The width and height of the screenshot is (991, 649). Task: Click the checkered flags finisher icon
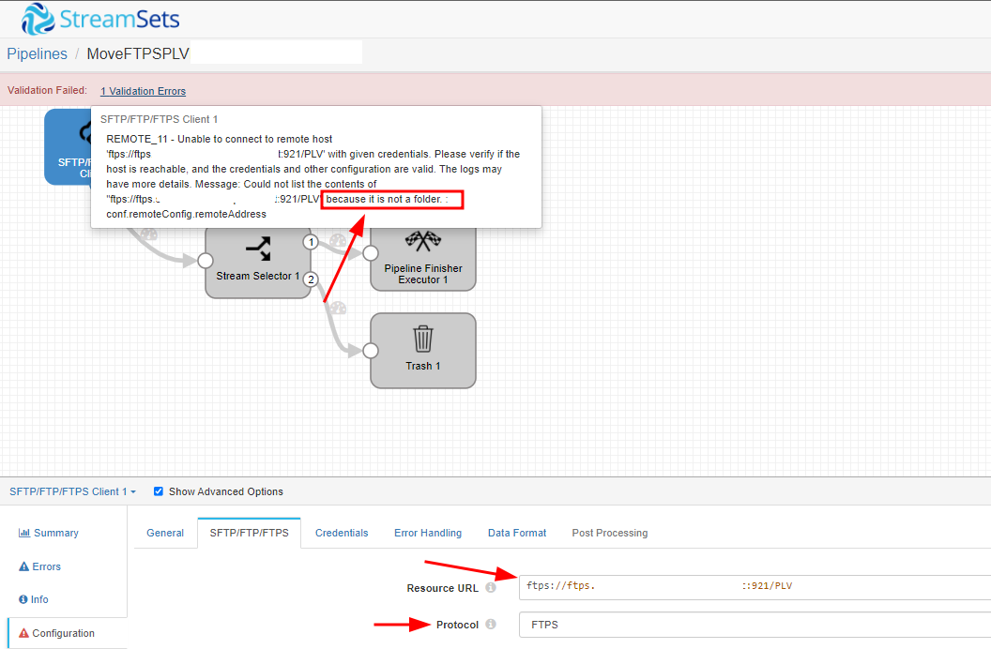[x=423, y=240]
